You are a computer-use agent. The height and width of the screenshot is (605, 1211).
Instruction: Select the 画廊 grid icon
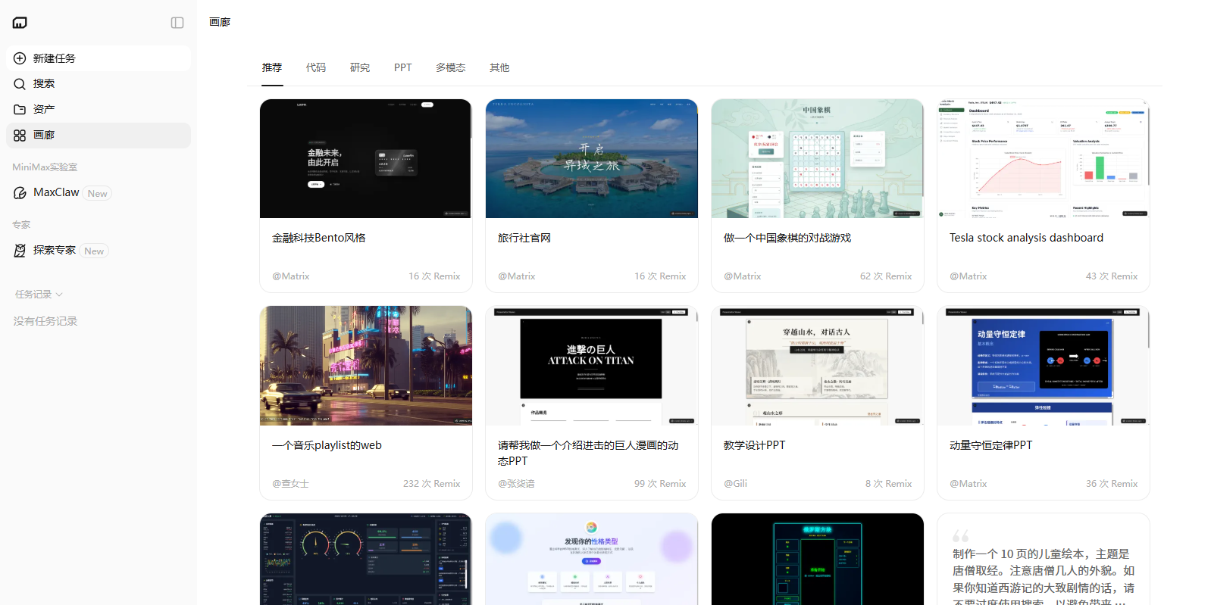click(20, 136)
